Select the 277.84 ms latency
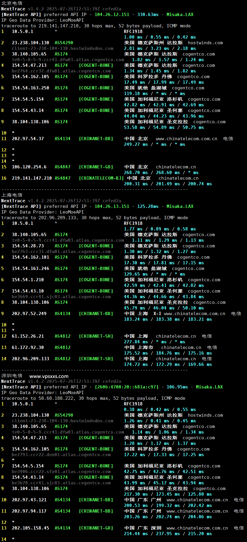The image size is (247, 542). click(136, 342)
